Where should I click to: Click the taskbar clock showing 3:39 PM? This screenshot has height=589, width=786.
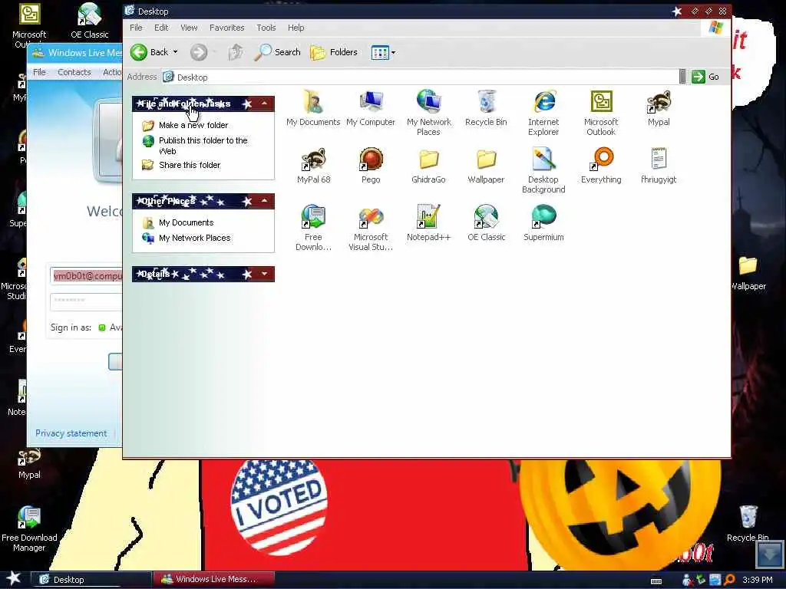[758, 580]
